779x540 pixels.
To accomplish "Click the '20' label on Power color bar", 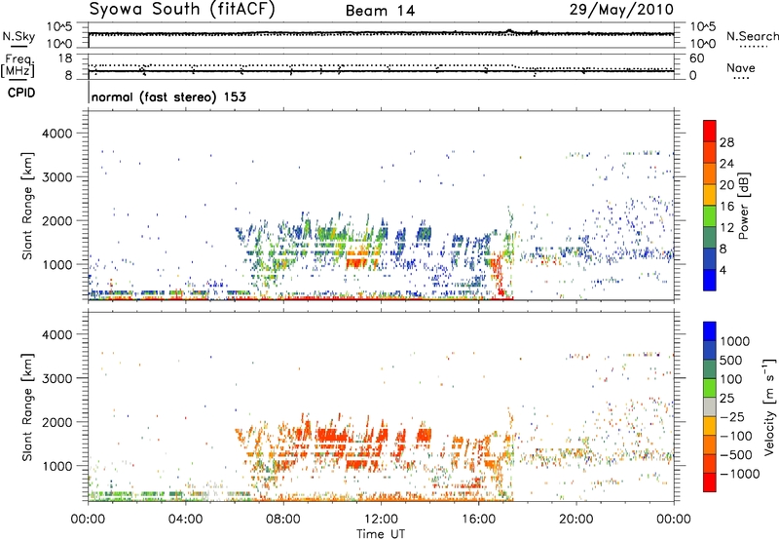I will coord(726,185).
